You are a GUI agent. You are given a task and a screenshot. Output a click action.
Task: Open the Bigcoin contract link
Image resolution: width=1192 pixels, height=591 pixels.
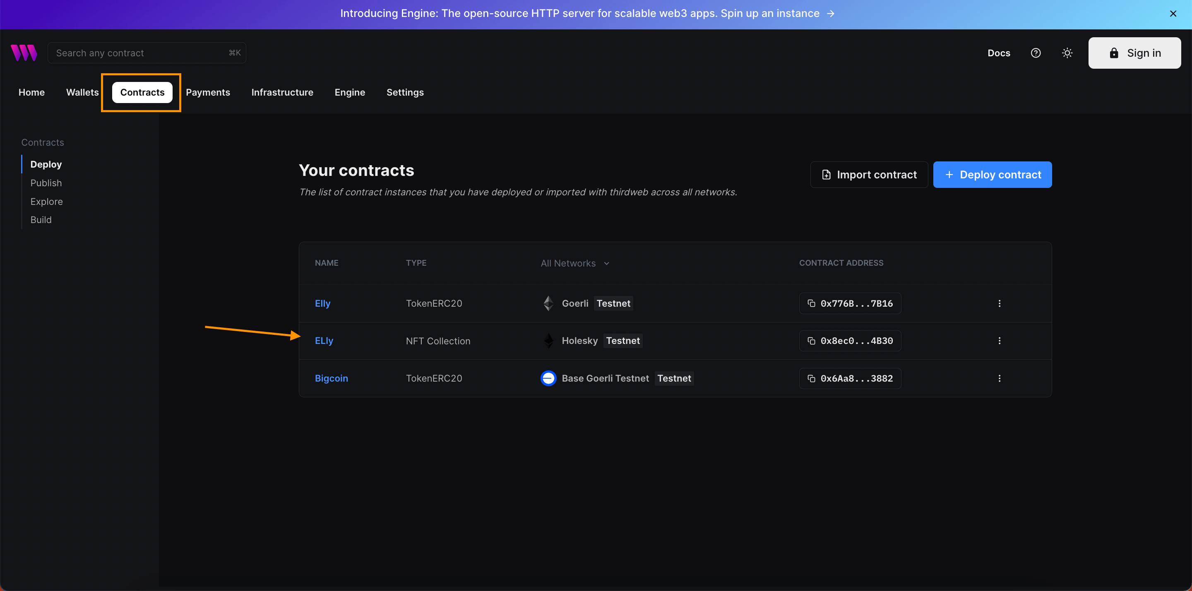point(331,378)
